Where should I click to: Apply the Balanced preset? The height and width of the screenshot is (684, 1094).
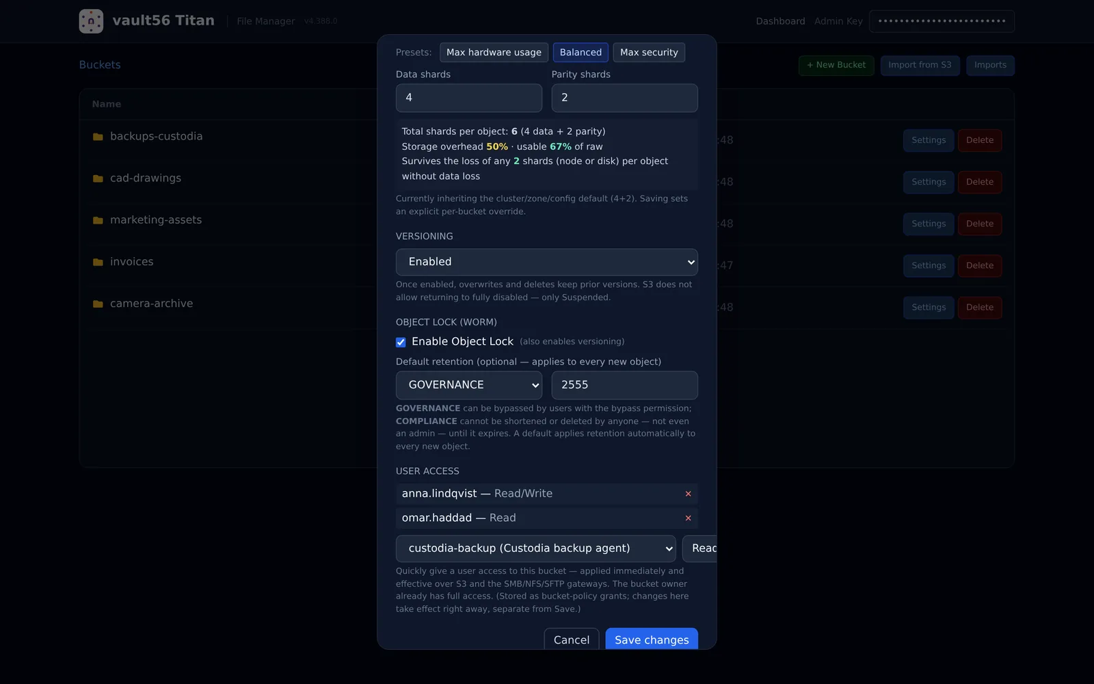581,53
